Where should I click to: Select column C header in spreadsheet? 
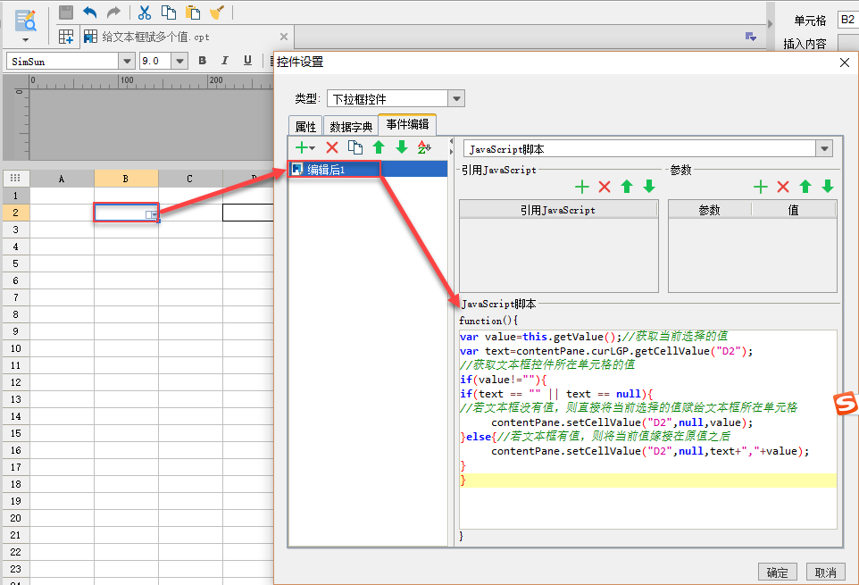(x=190, y=179)
